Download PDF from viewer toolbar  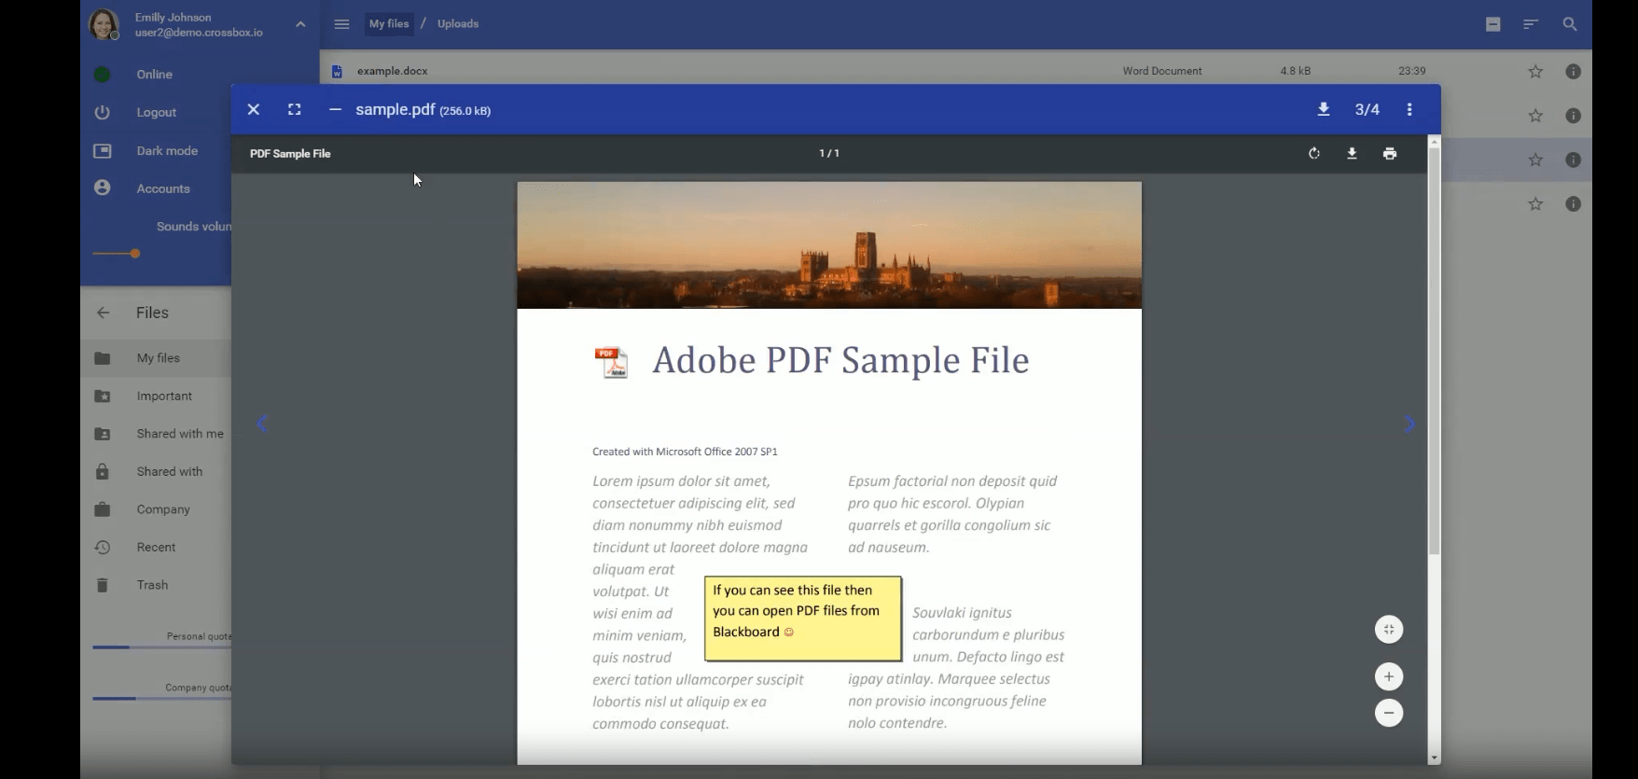(1352, 153)
